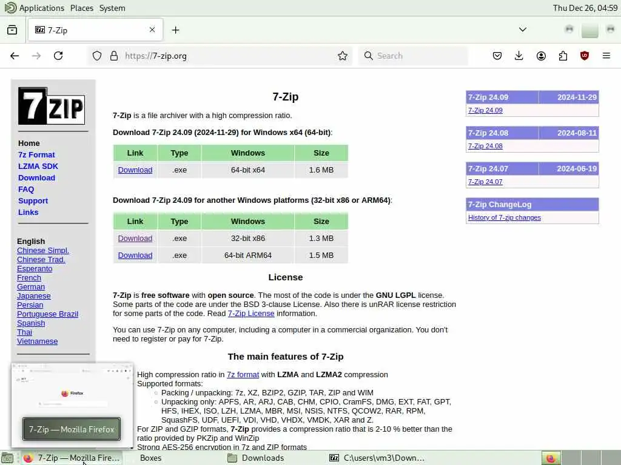Select the 7-Zip browser tab
621x465 pixels.
95,30
